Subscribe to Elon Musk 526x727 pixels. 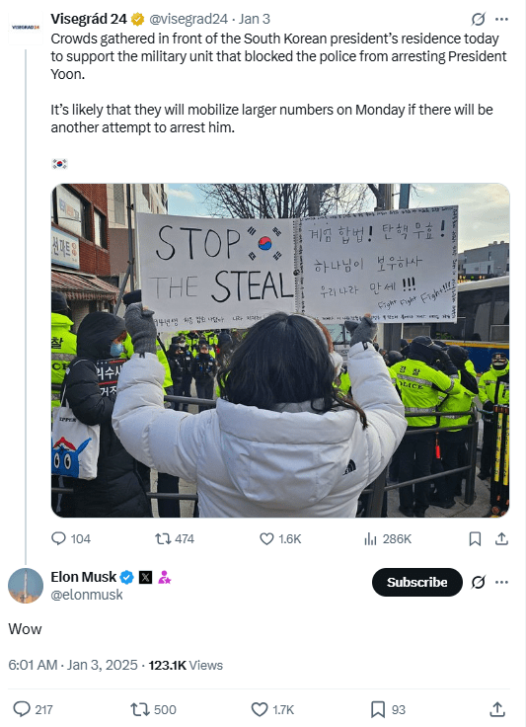[x=417, y=582]
